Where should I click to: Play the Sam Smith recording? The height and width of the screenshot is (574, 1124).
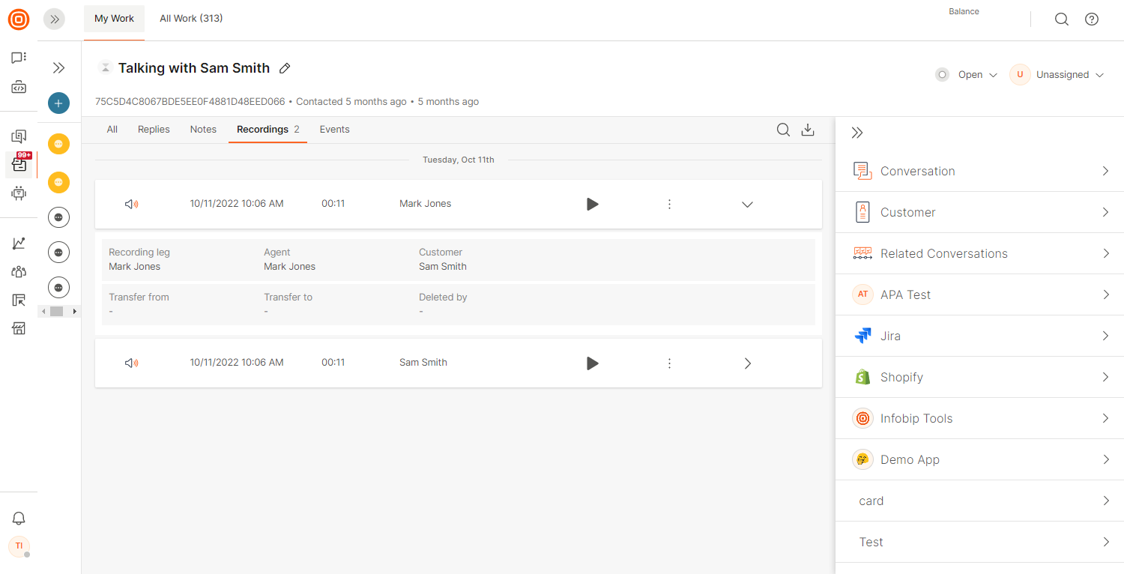coord(592,363)
